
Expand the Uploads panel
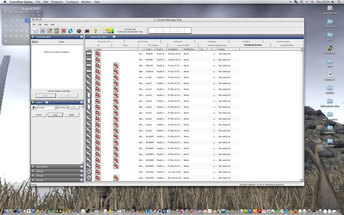(57, 171)
